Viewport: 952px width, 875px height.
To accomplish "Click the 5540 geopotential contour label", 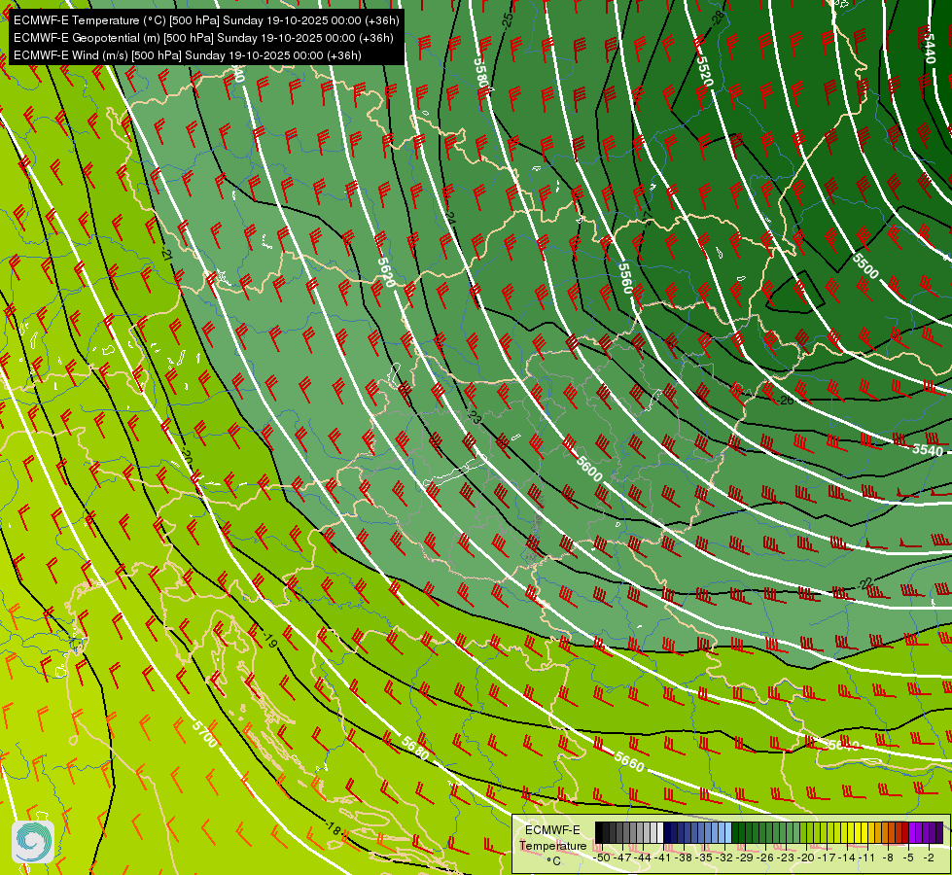I will pos(928,450).
